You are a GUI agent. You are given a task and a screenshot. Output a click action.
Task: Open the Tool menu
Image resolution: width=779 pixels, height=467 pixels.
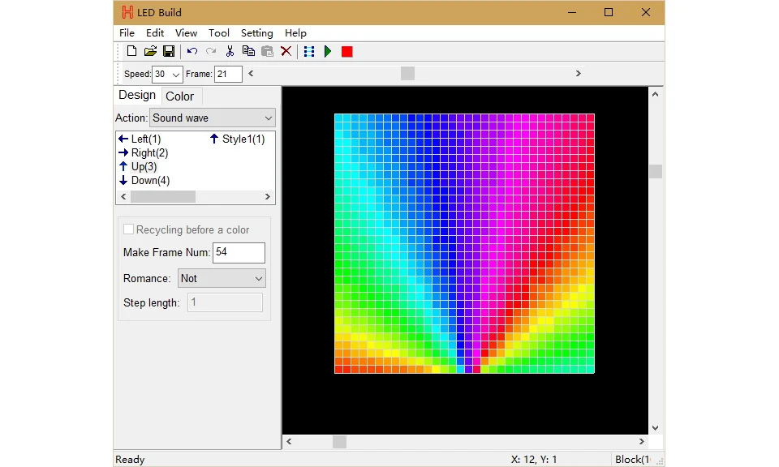[218, 32]
